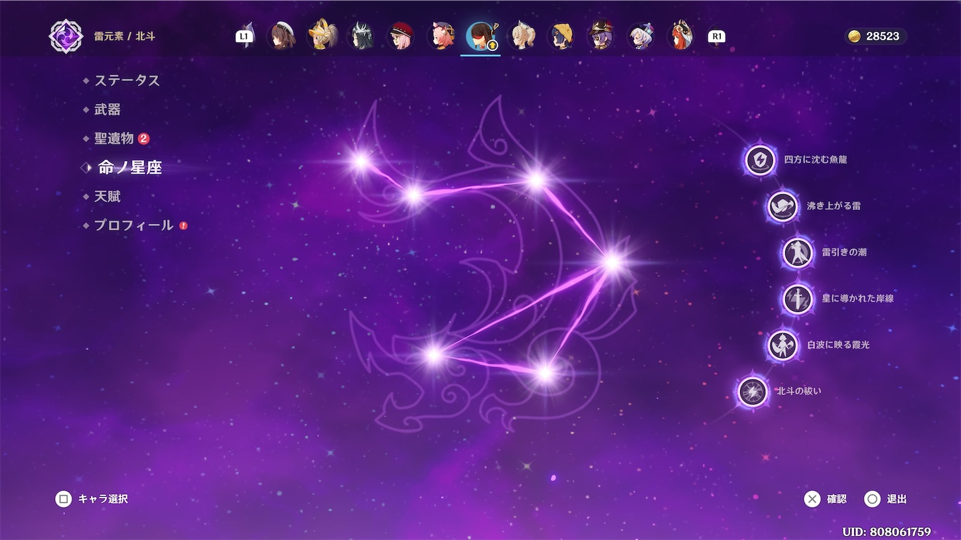Image resolution: width=961 pixels, height=540 pixels.
Task: Click the gold Mora coin icon
Action: tap(855, 36)
